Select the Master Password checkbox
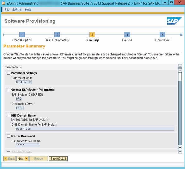185x169 pixels. tap(9, 136)
